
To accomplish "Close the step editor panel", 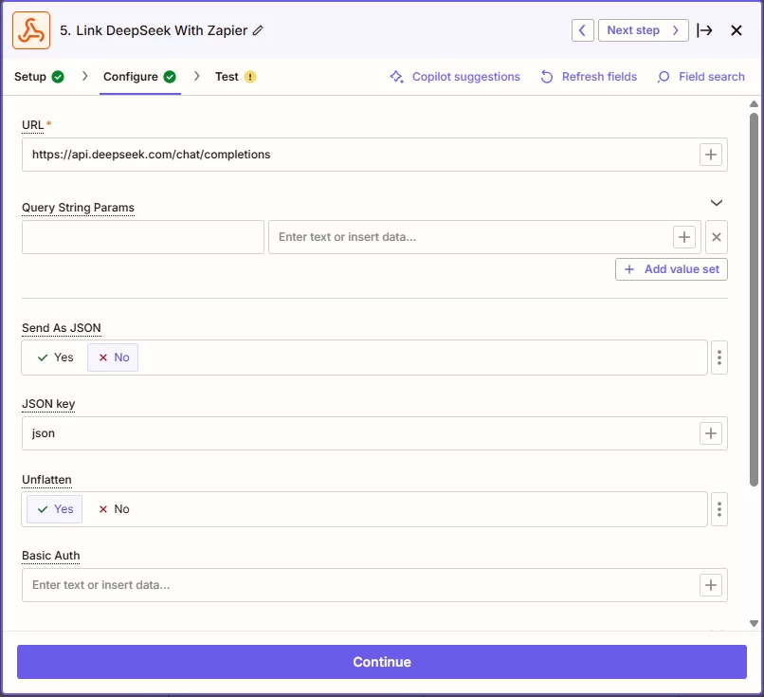I will click(x=737, y=30).
